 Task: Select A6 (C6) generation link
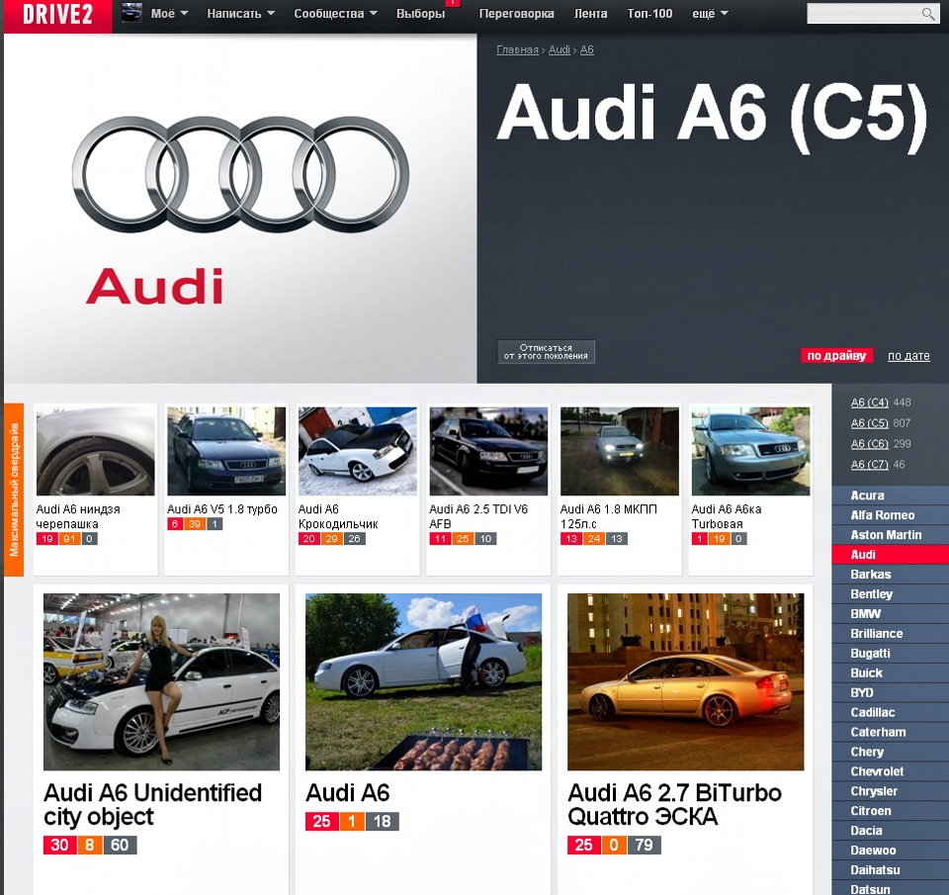[869, 443]
